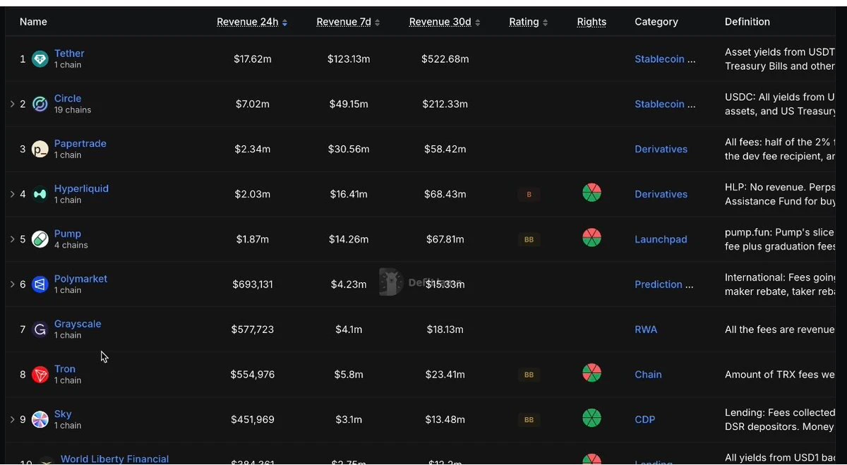Image resolution: width=847 pixels, height=465 pixels.
Task: Open the Papertrade protocol link
Action: 80,144
